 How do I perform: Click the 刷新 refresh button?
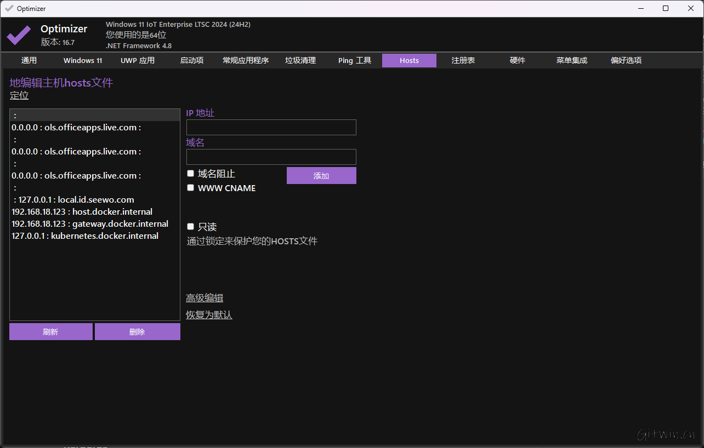click(x=51, y=332)
